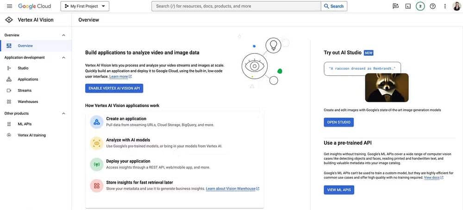The height and width of the screenshot is (210, 463).
Task: Click the Overview page heading
Action: (x=88, y=20)
